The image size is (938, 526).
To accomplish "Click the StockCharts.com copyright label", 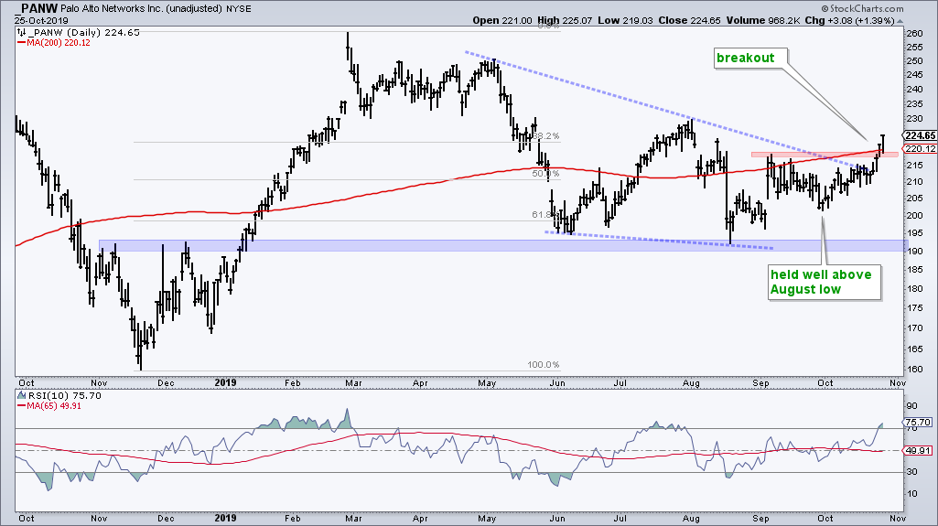I will pyautogui.click(x=862, y=8).
